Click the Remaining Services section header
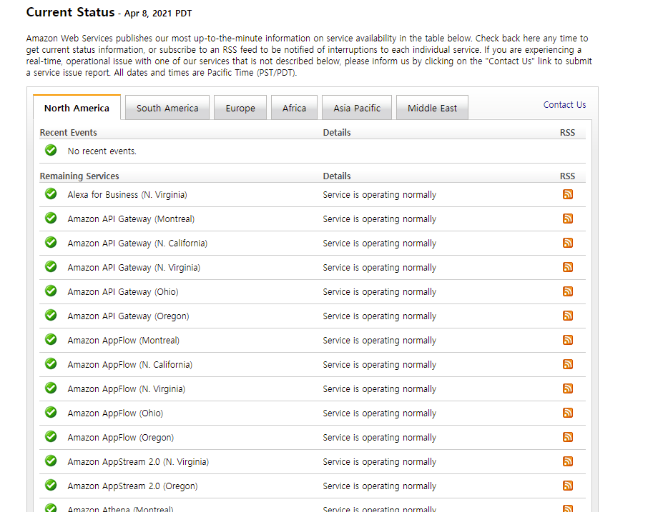Image resolution: width=668 pixels, height=512 pixels. (x=79, y=176)
